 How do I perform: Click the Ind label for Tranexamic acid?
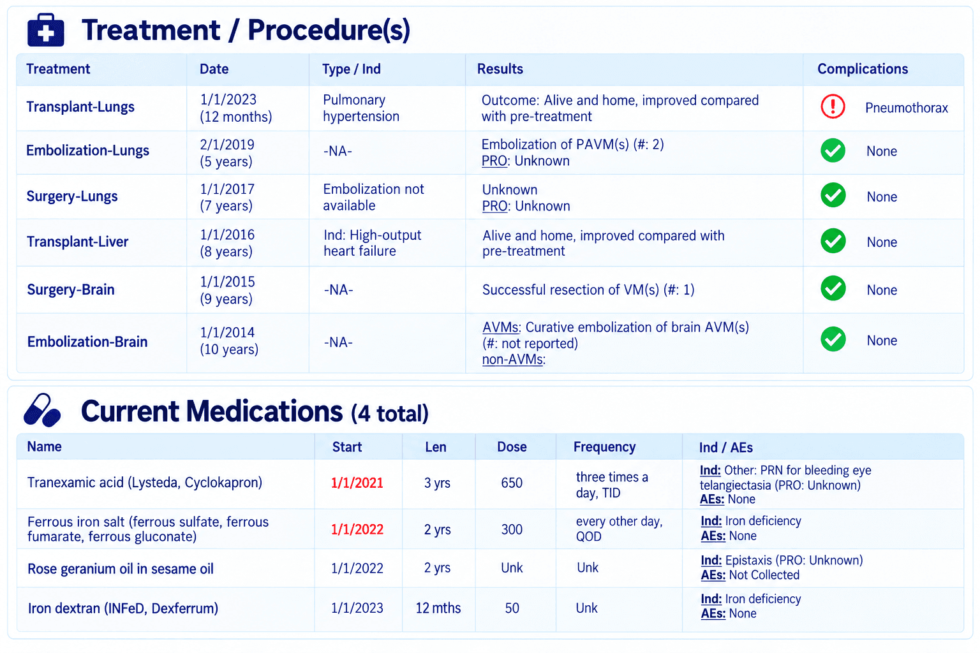(x=710, y=471)
